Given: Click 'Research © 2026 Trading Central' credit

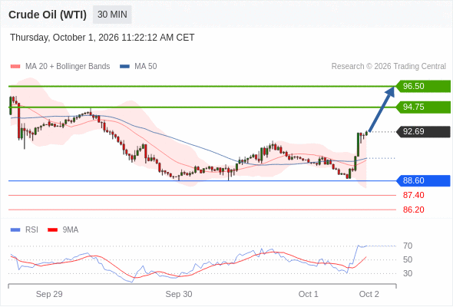Looking at the screenshot, I should (389, 67).
